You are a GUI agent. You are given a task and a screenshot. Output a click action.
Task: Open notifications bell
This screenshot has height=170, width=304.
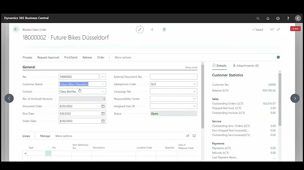[268, 19]
